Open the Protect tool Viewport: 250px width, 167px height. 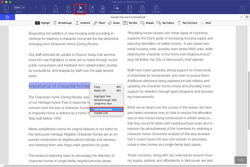point(142,9)
